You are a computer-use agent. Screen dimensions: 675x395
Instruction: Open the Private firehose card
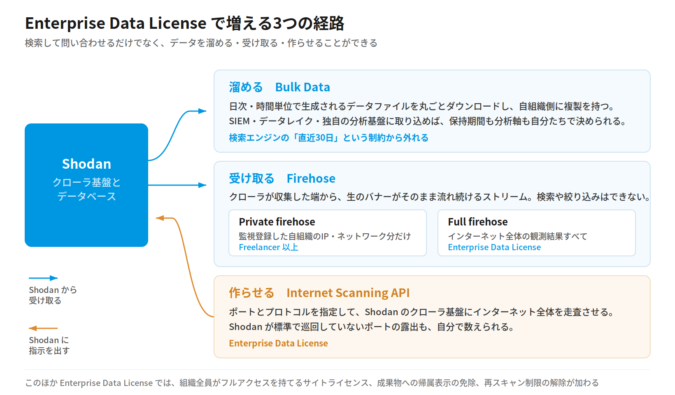click(328, 233)
